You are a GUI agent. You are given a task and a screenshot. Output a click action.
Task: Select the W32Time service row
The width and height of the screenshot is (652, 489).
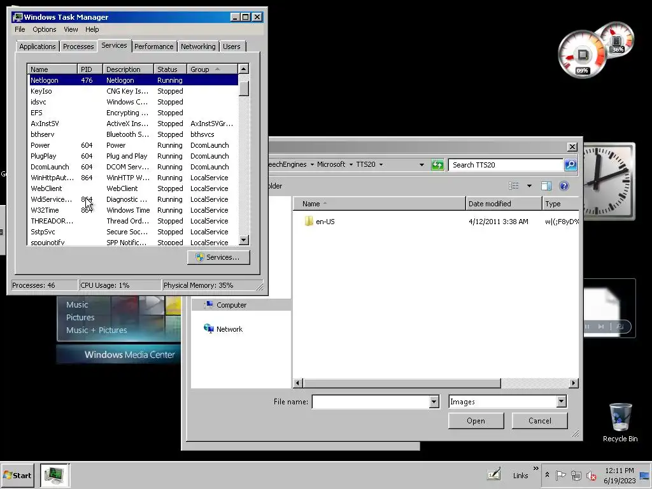coord(133,210)
